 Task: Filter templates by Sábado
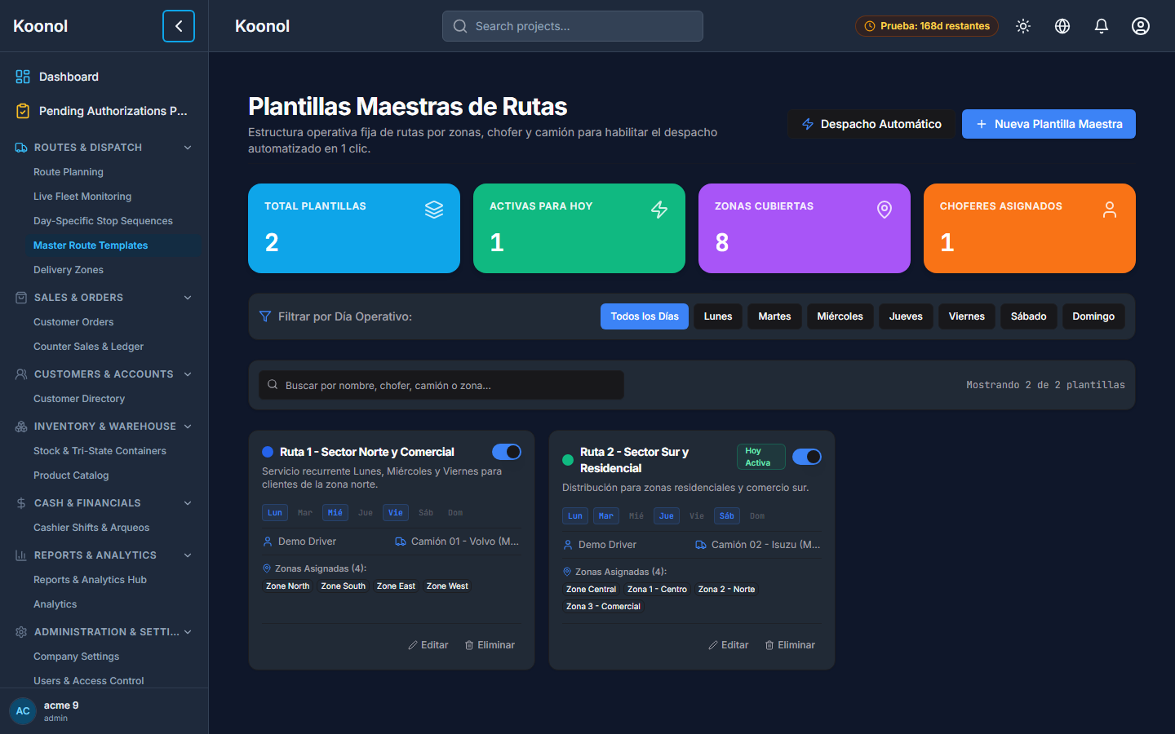(x=1029, y=316)
